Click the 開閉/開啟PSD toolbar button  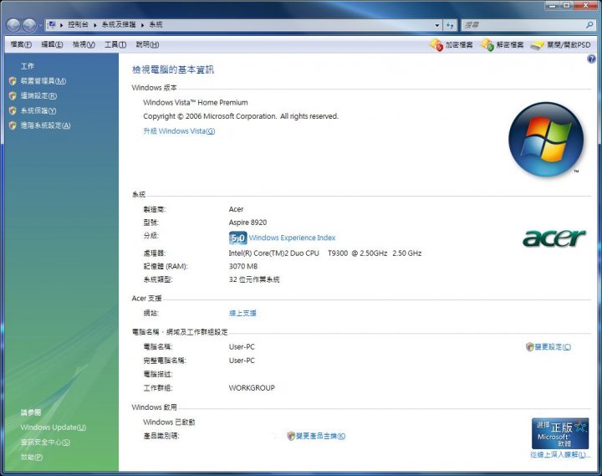560,45
